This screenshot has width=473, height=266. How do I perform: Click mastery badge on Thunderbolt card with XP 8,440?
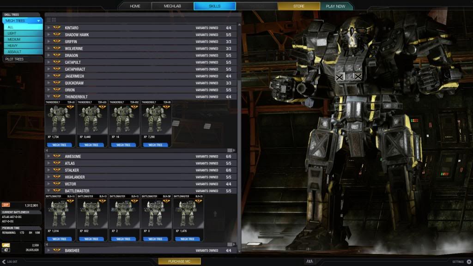click(x=103, y=107)
